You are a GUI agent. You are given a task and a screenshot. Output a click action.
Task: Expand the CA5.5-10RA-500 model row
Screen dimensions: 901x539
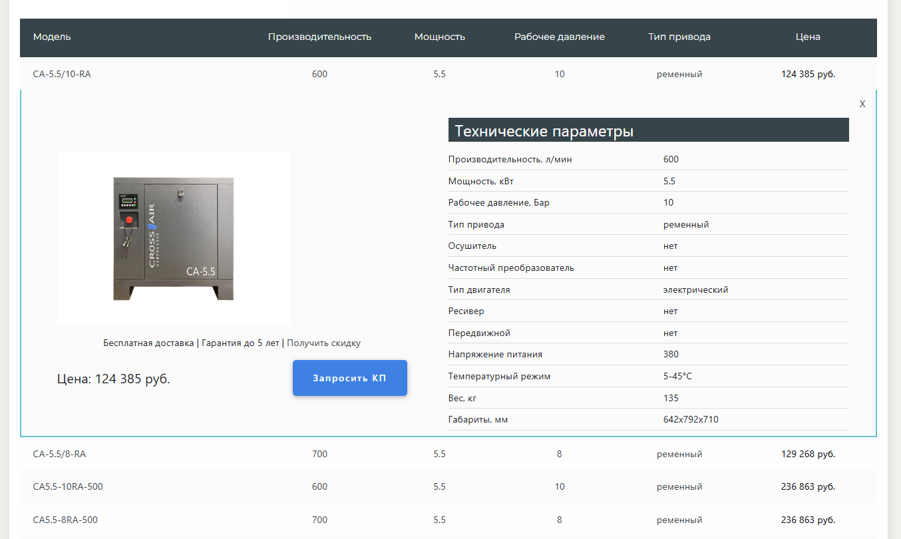pyautogui.click(x=68, y=486)
